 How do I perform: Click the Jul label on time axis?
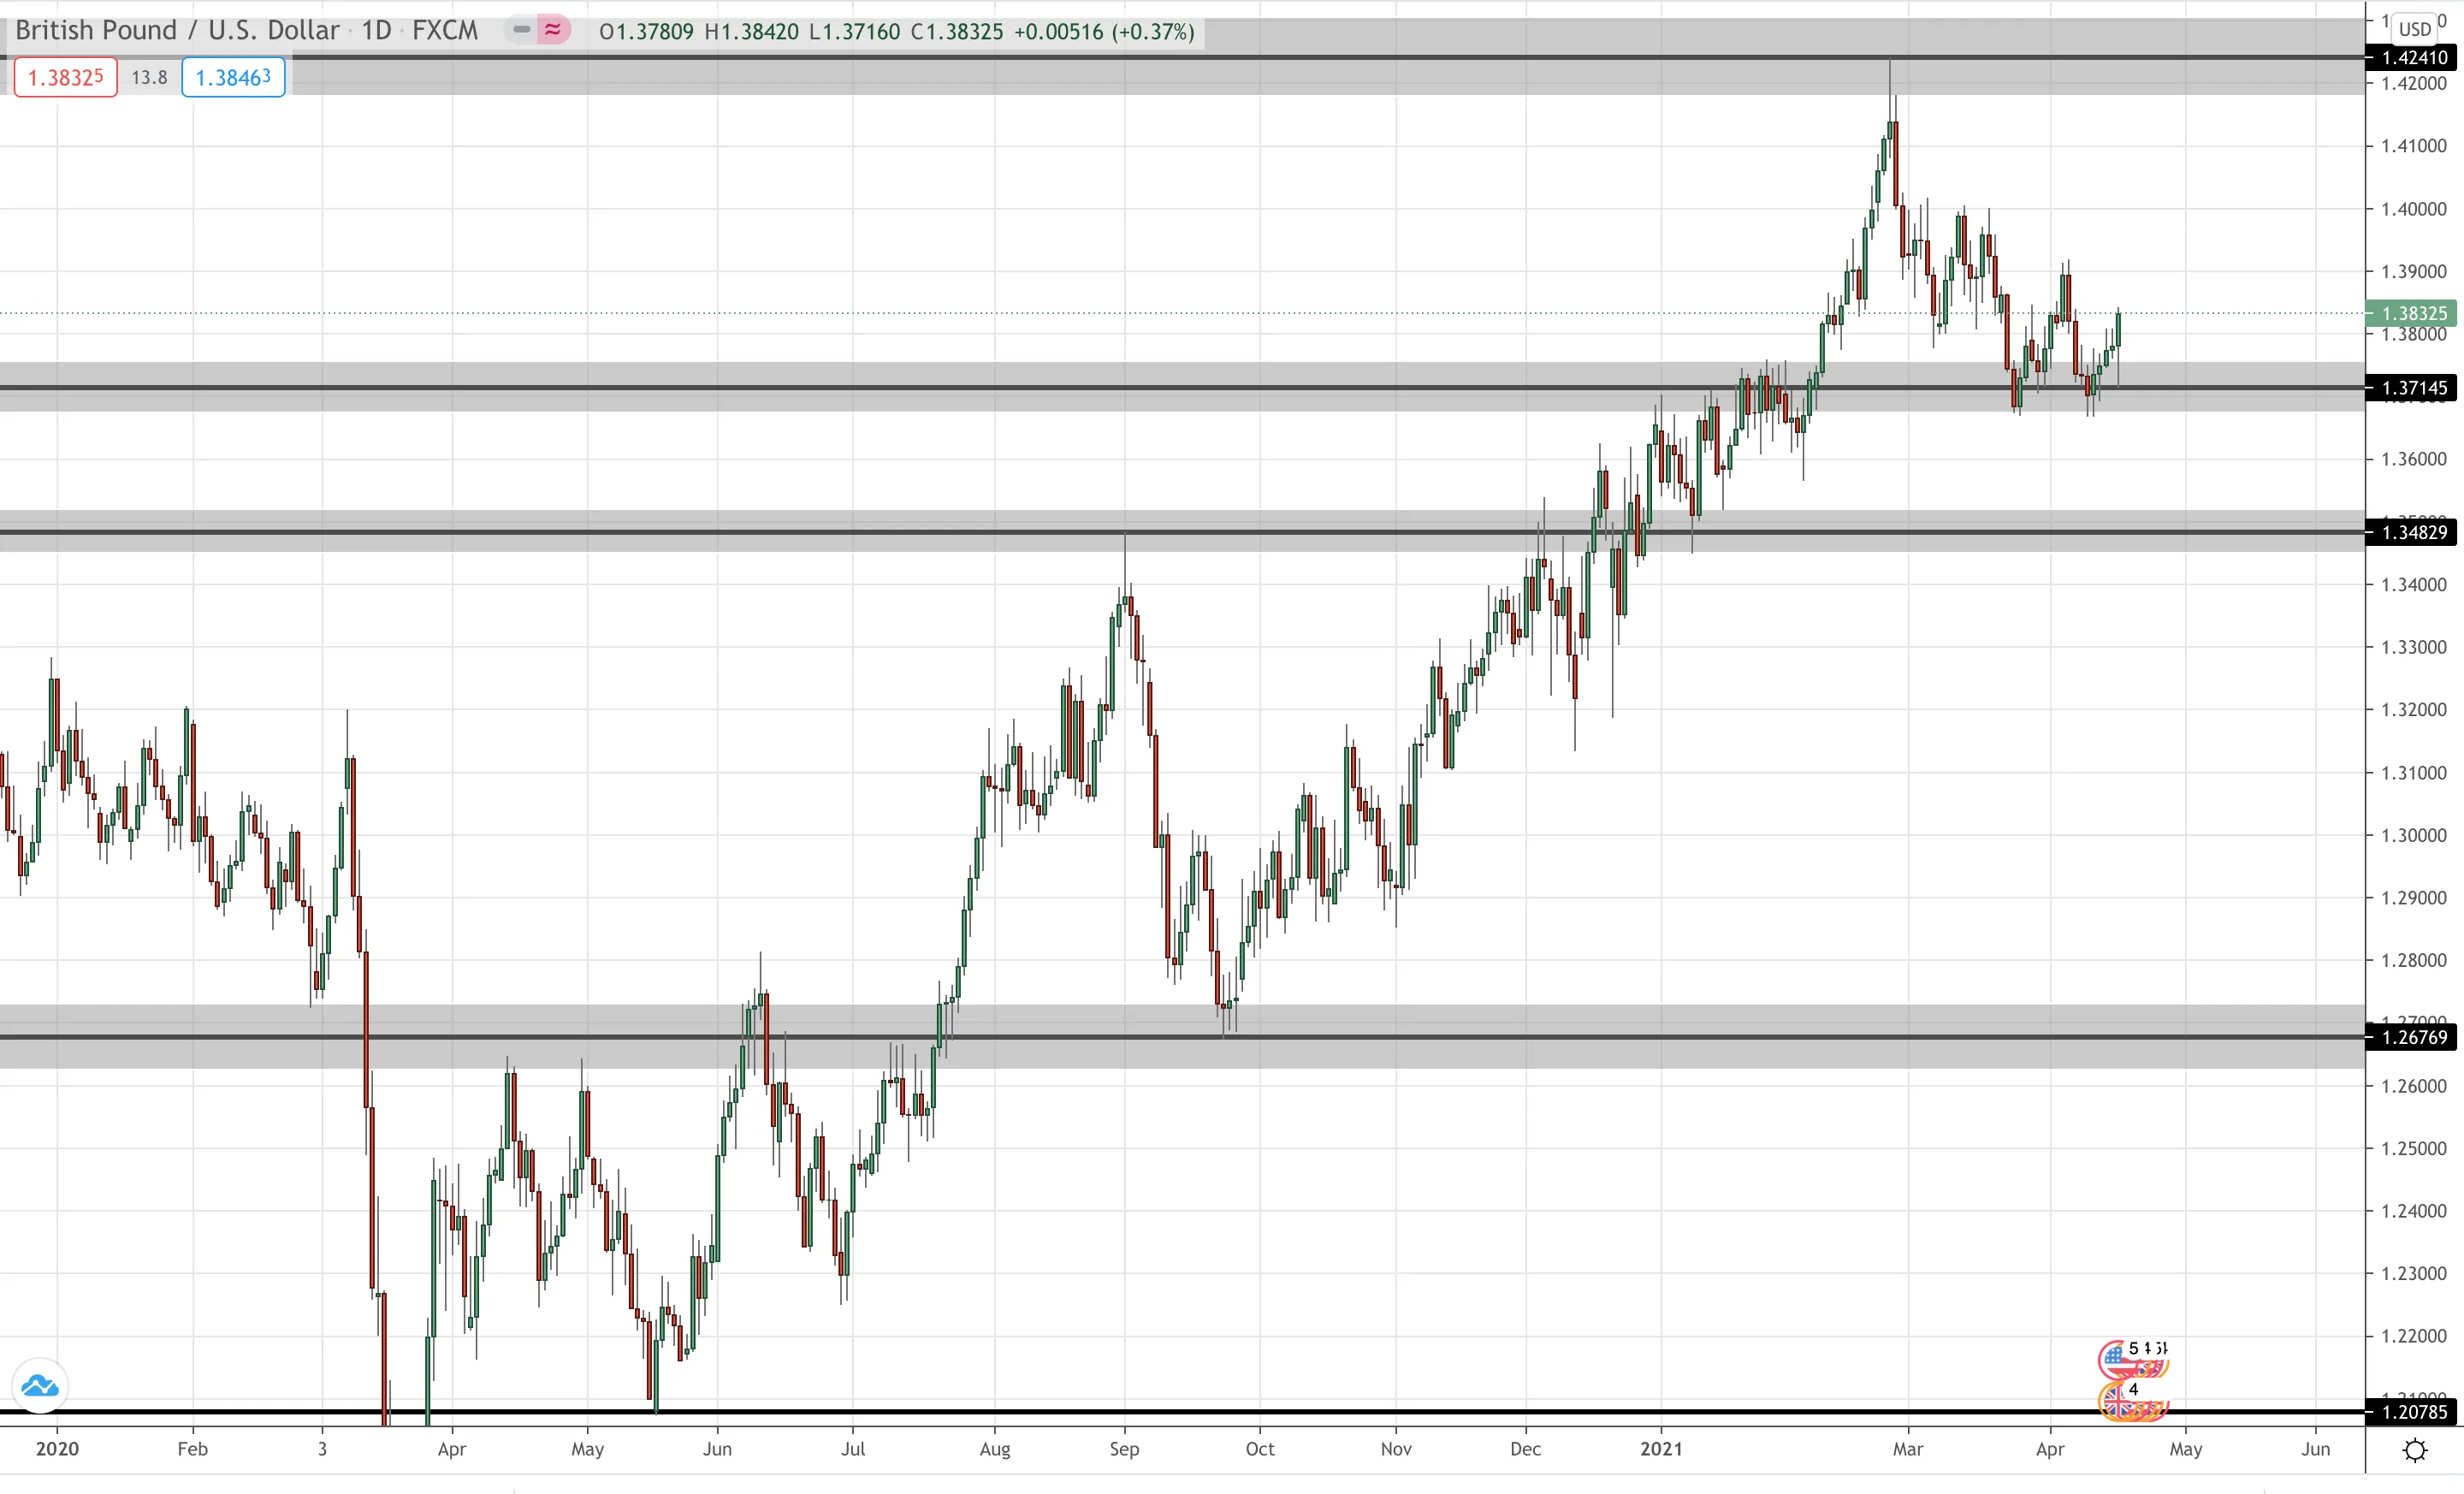[852, 1449]
